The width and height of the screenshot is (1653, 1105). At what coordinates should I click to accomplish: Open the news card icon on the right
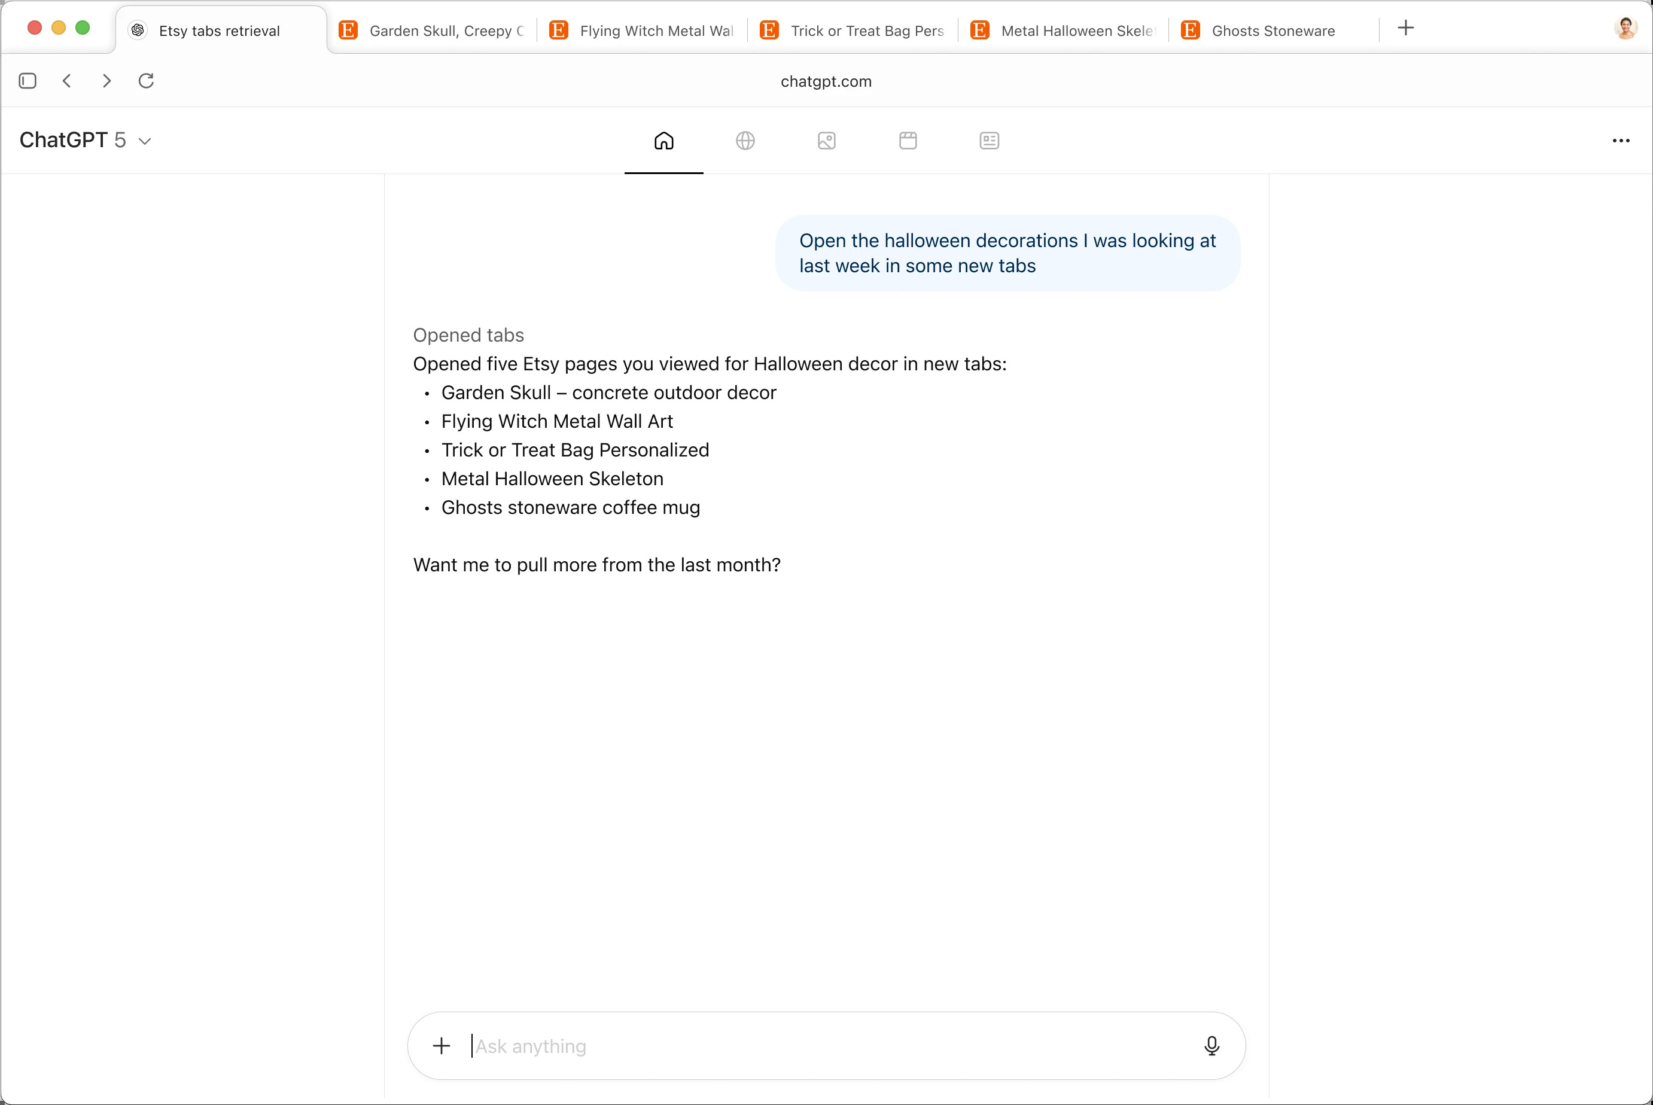tap(988, 141)
